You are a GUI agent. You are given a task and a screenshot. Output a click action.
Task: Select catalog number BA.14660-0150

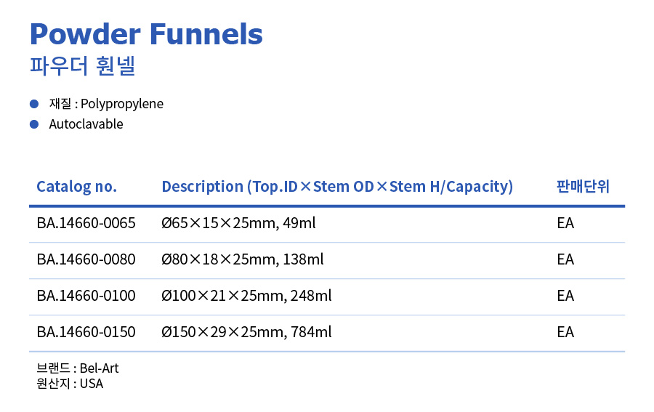pyautogui.click(x=86, y=332)
